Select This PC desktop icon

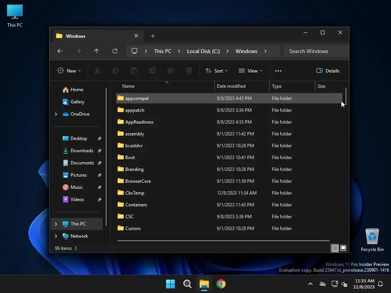click(x=15, y=16)
